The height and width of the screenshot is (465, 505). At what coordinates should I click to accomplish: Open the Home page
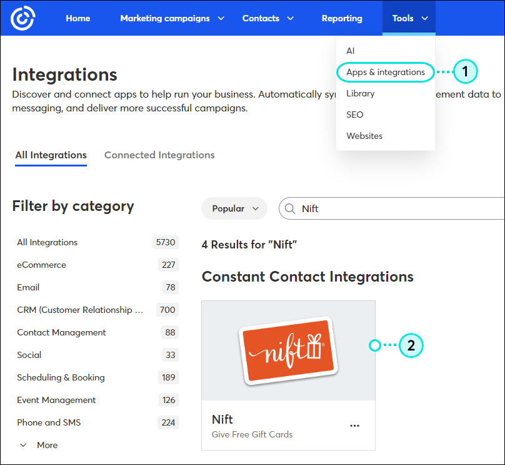click(x=78, y=18)
